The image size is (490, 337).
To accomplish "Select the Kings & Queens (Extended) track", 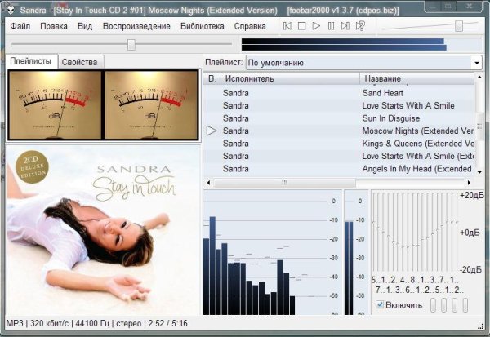I will coord(339,144).
